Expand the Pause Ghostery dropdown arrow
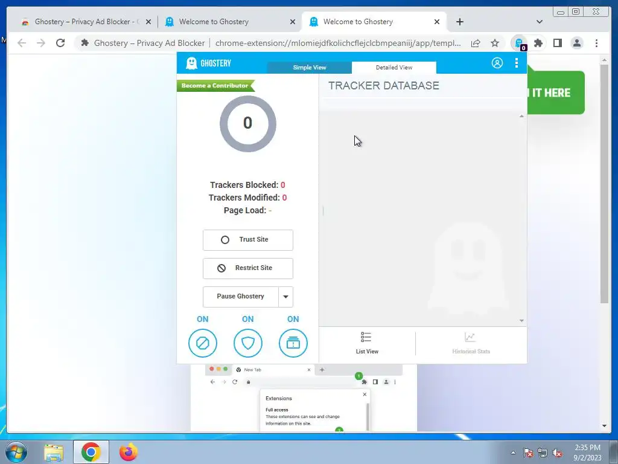The width and height of the screenshot is (618, 464). 285,296
